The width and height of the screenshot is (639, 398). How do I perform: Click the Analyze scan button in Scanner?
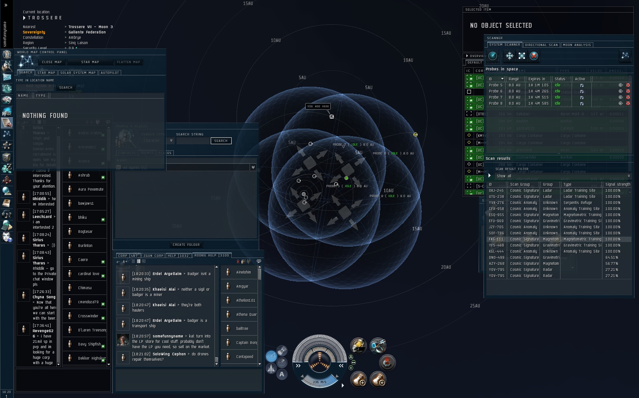pos(493,56)
